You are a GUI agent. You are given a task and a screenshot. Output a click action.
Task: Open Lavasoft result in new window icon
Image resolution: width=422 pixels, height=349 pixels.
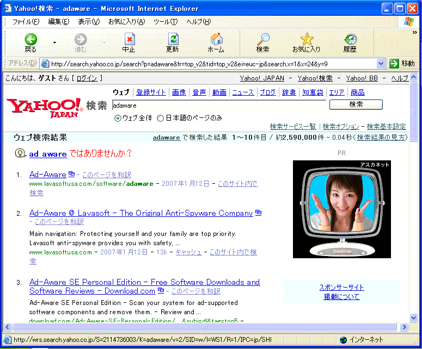click(x=258, y=213)
